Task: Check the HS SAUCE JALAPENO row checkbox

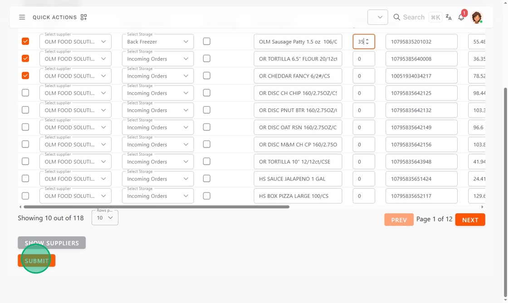Action: click(25, 179)
